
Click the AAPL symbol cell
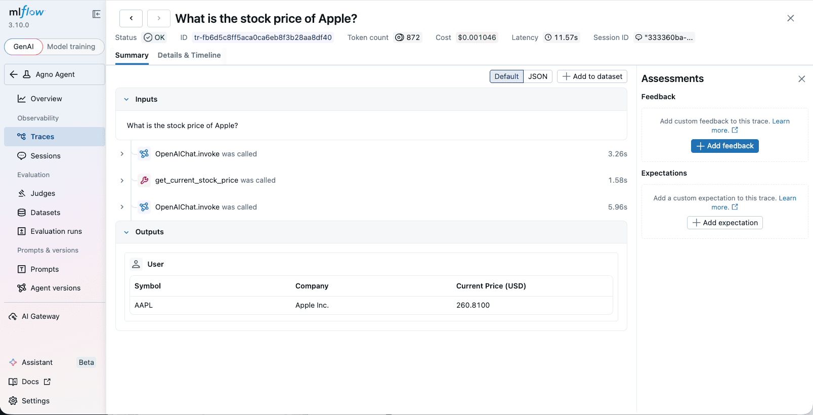(144, 305)
